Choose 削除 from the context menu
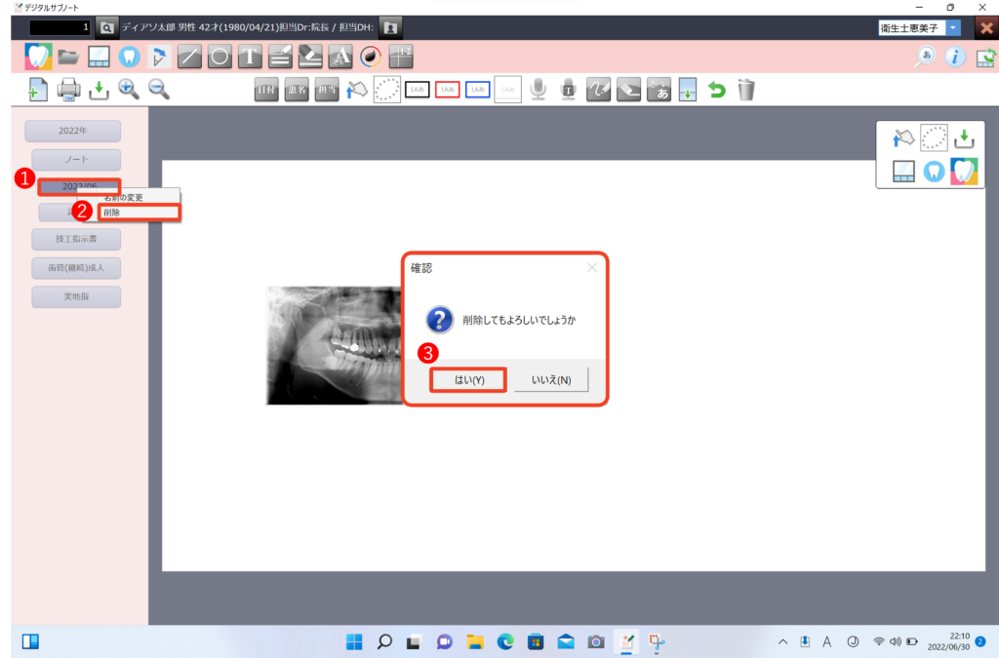999x658 pixels. point(140,212)
